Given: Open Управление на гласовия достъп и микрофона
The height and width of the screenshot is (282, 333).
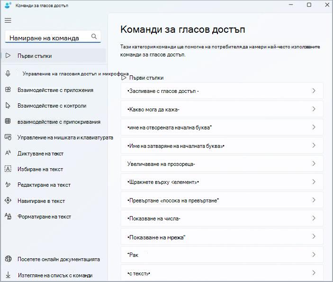Looking at the screenshot, I should tap(76, 74).
